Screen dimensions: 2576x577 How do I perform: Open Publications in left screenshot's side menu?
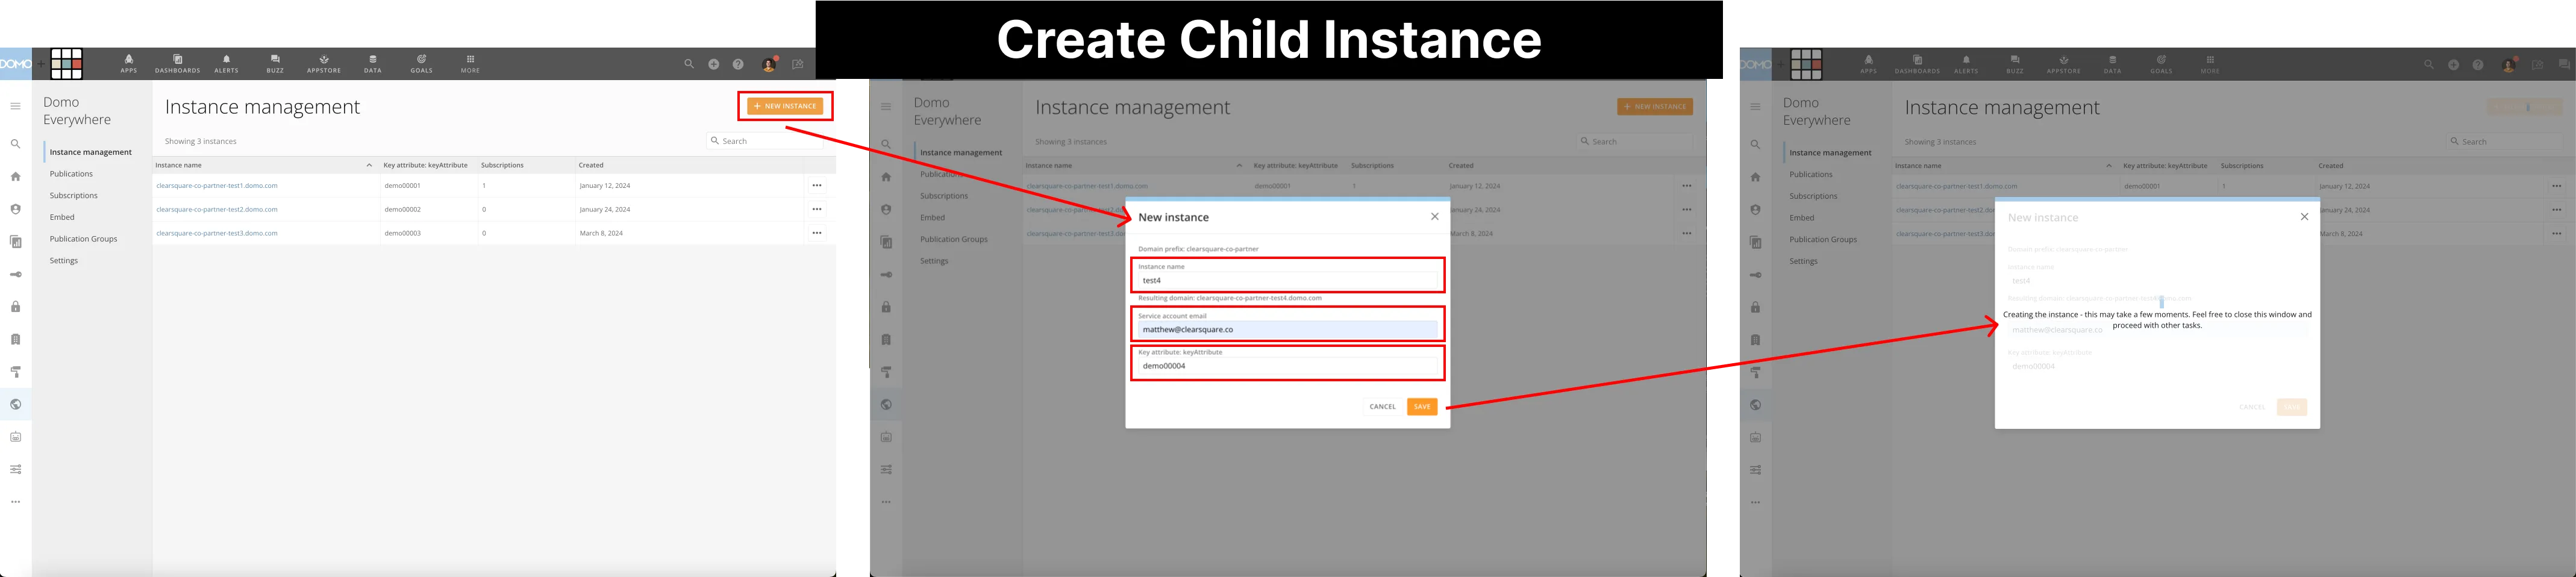pyautogui.click(x=71, y=174)
